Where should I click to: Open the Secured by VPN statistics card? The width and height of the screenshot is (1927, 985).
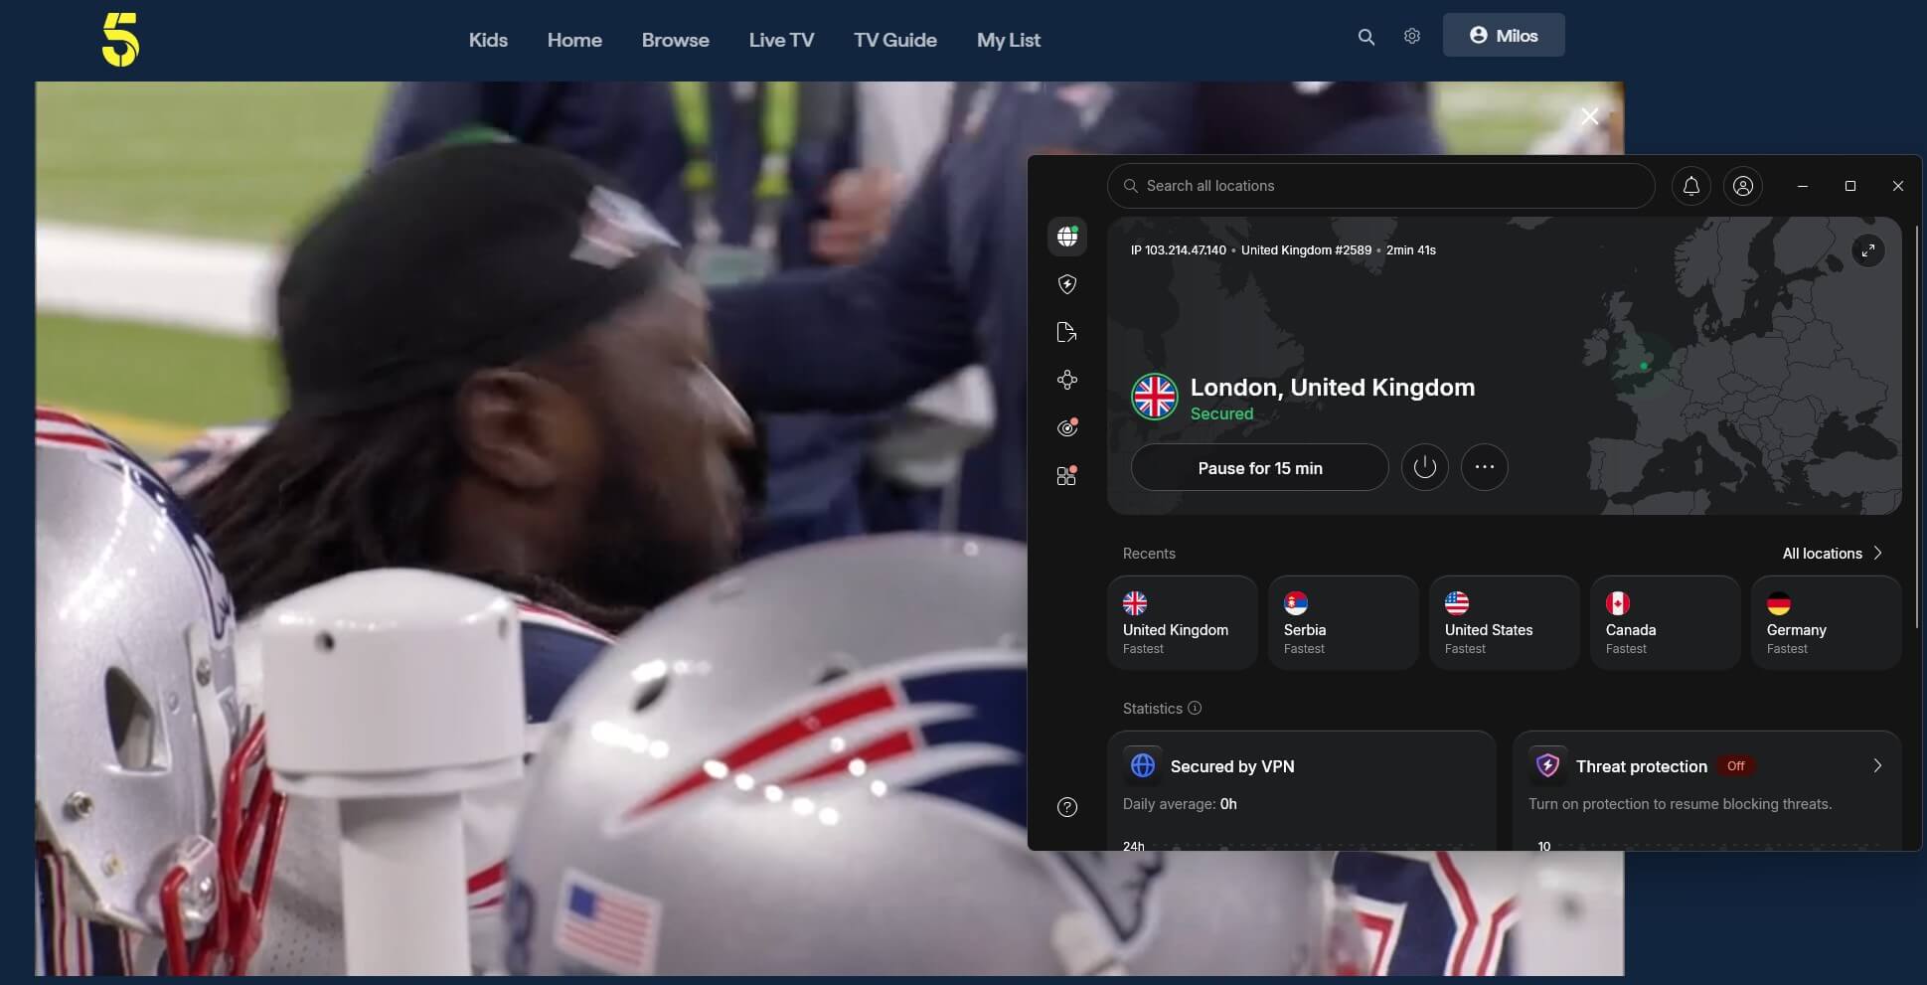[x=1302, y=791]
